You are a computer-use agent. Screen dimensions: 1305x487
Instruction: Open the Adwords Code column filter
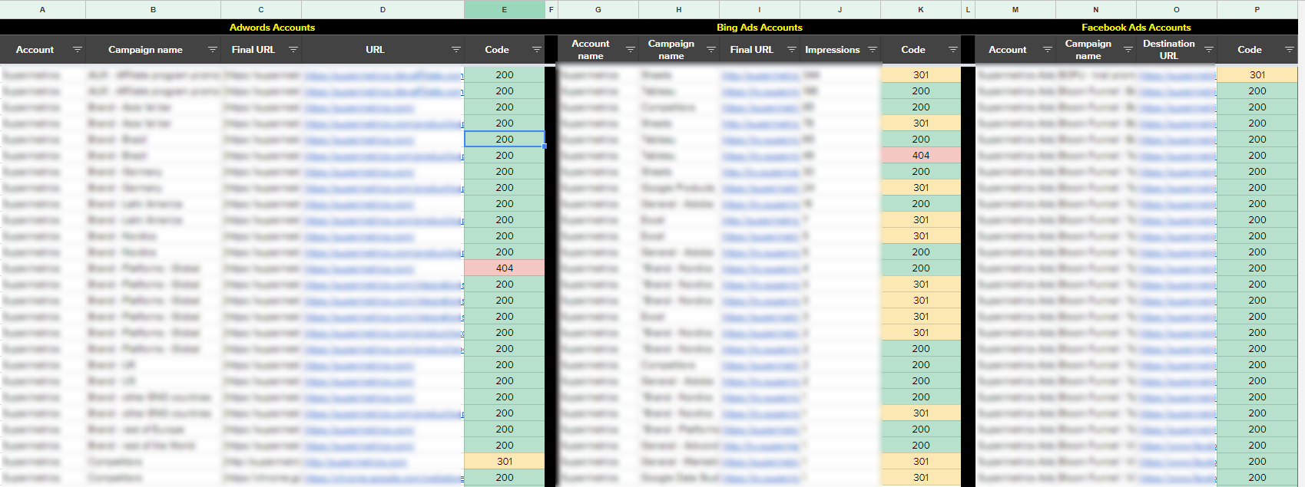tap(537, 50)
